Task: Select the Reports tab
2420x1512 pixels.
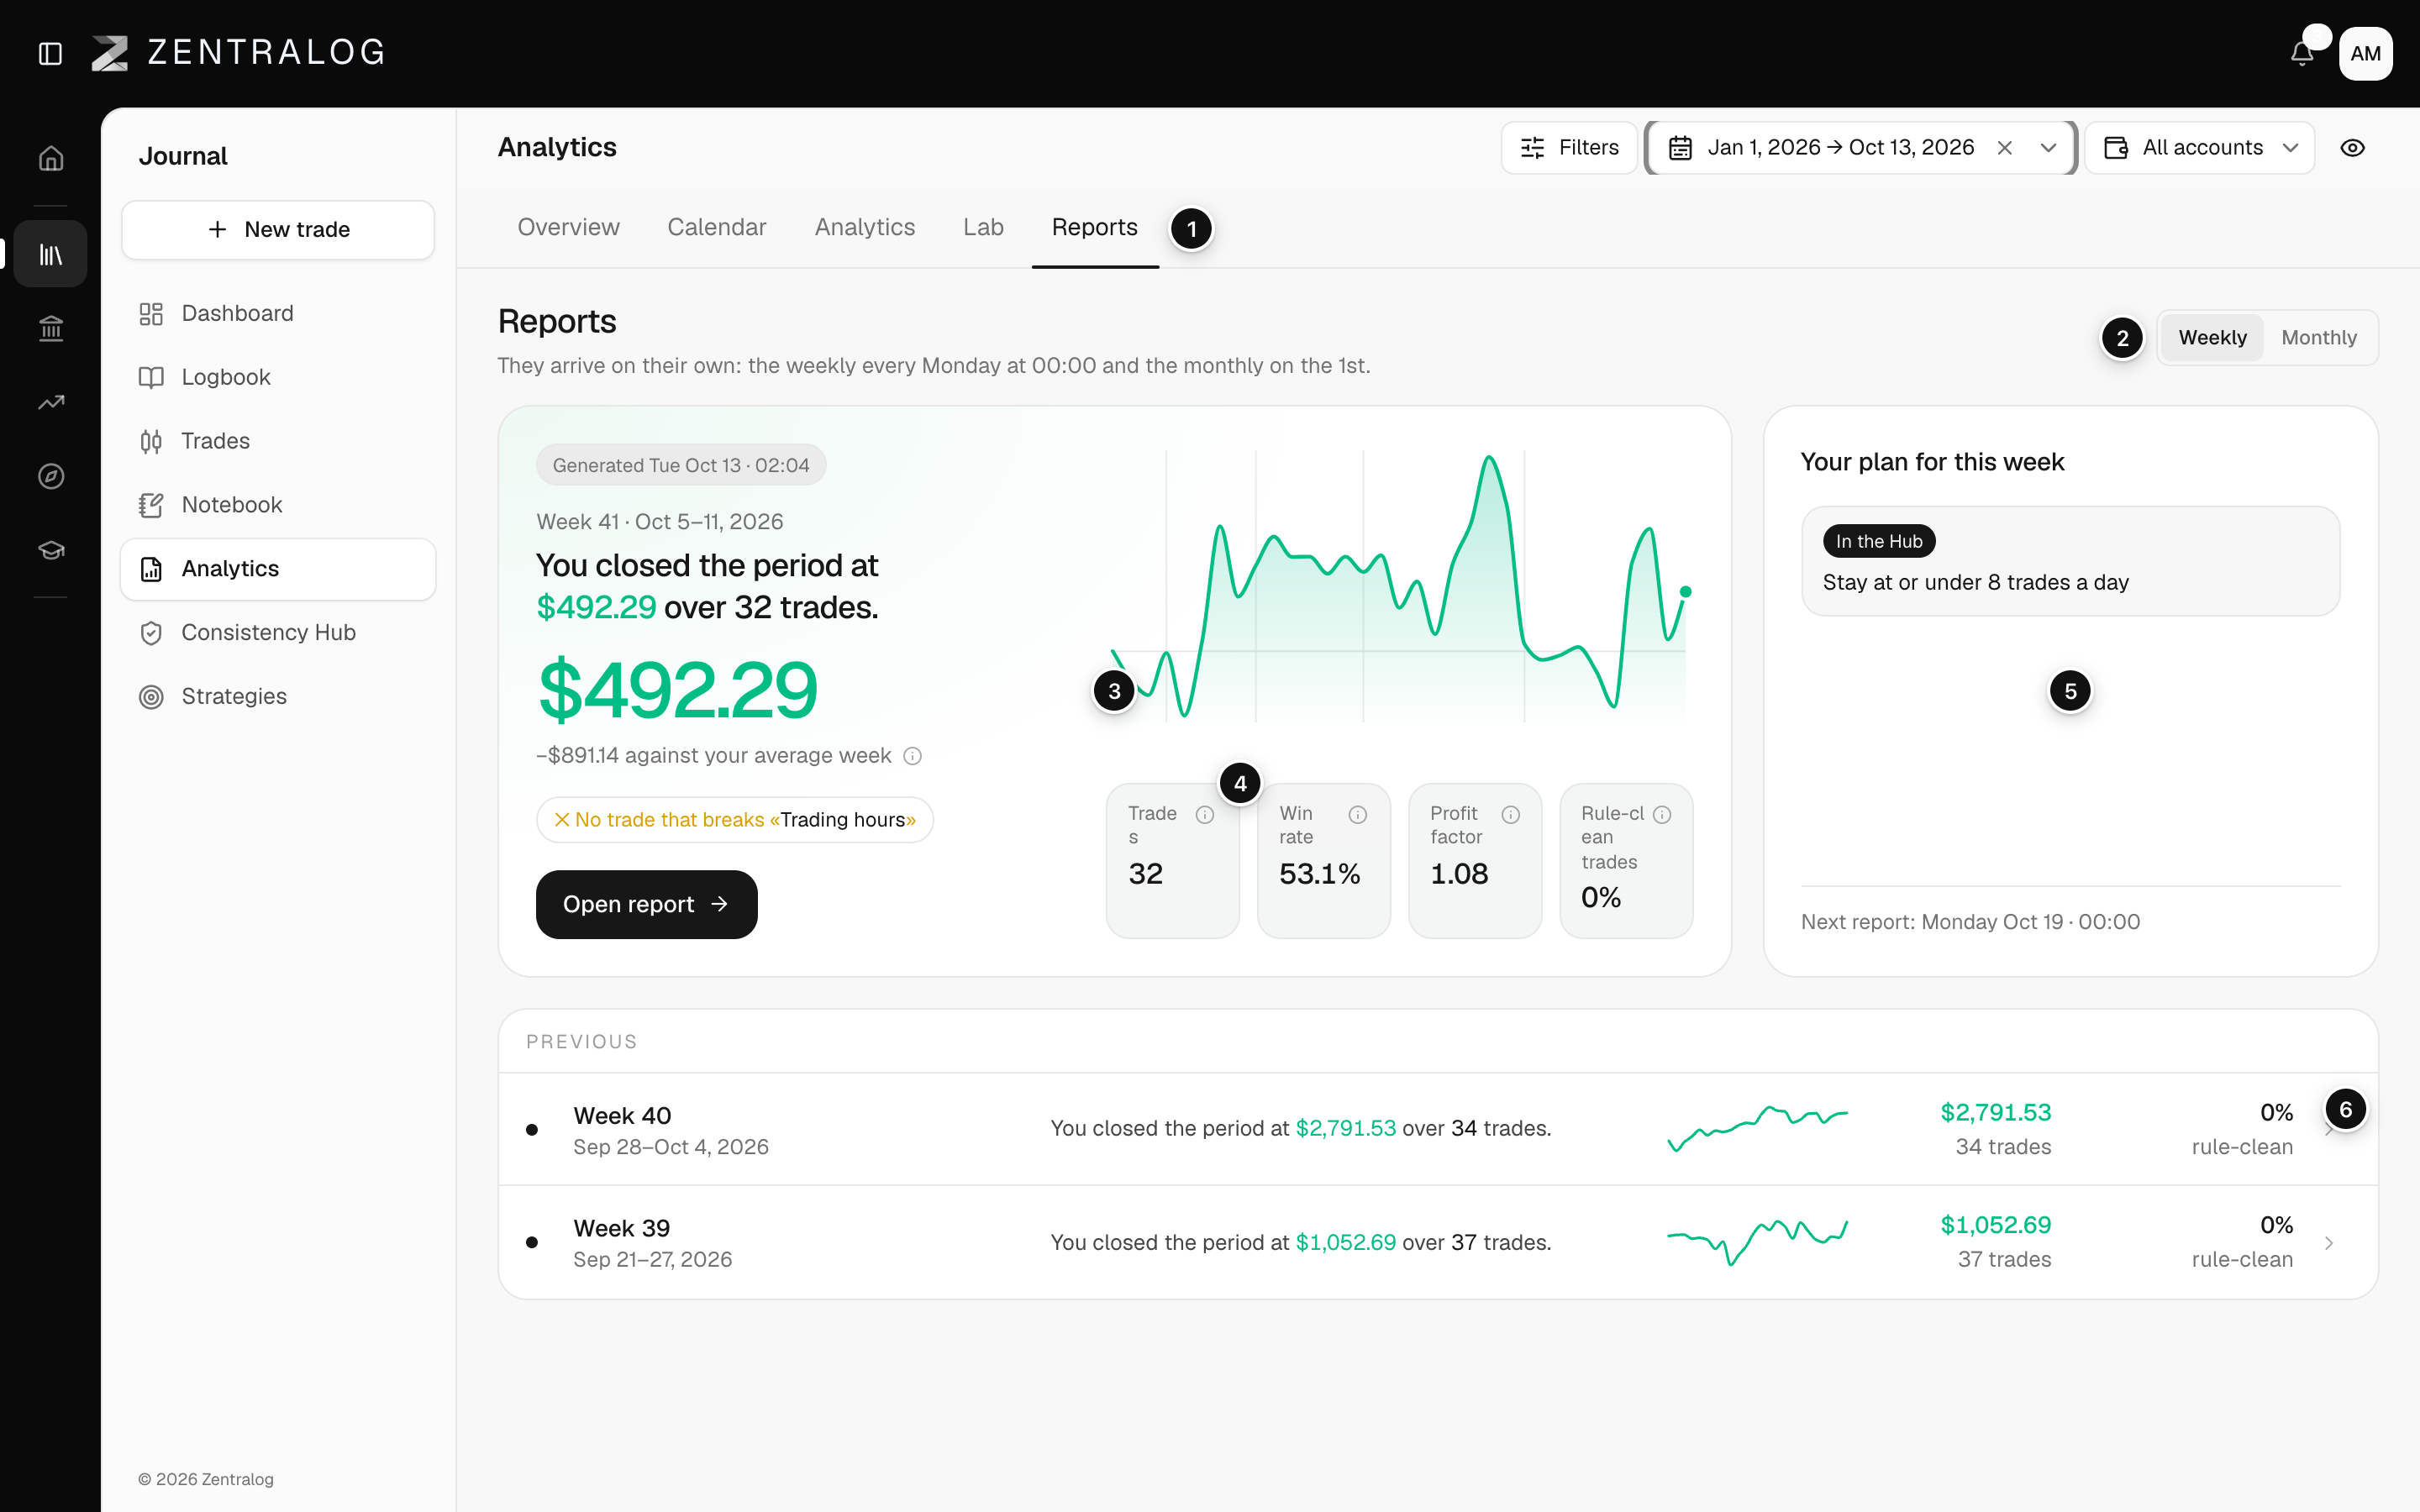Action: tap(1095, 228)
